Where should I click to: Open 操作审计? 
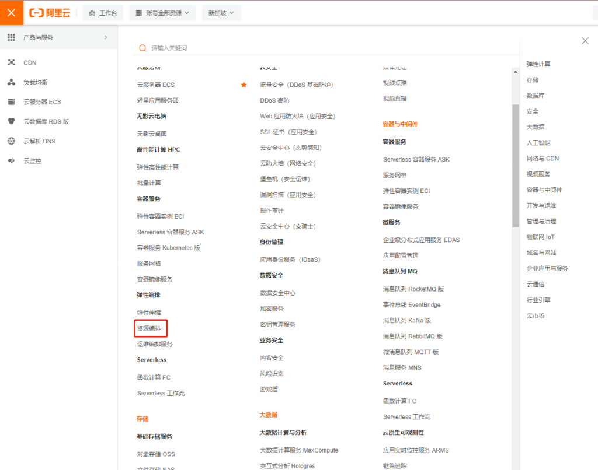[272, 211]
